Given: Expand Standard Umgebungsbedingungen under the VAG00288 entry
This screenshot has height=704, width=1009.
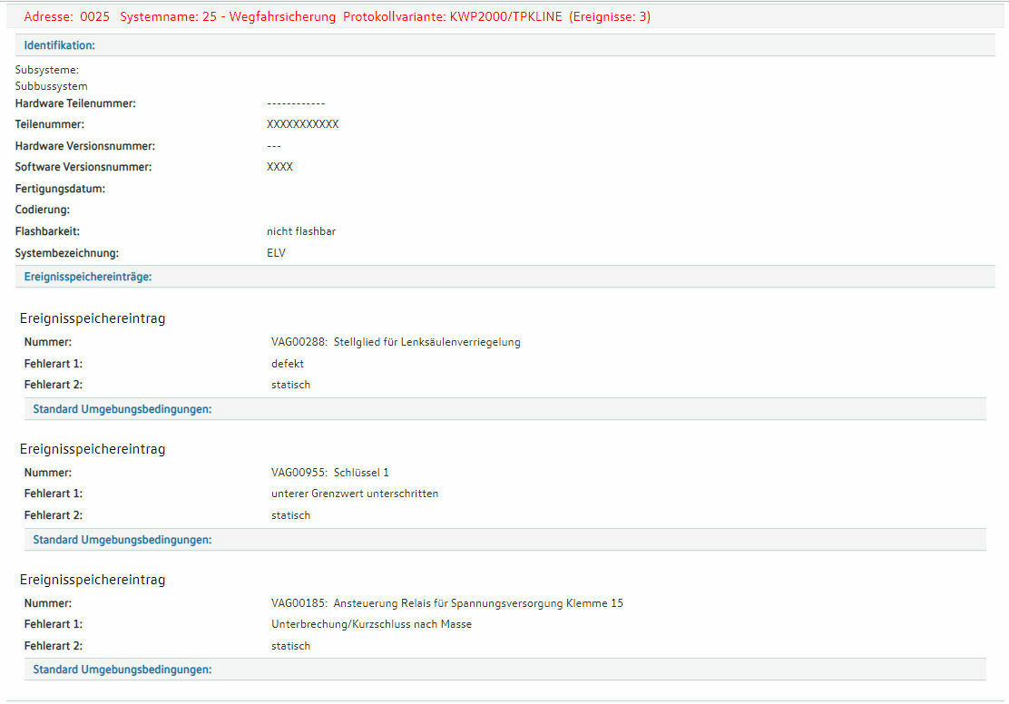Looking at the screenshot, I should (122, 409).
